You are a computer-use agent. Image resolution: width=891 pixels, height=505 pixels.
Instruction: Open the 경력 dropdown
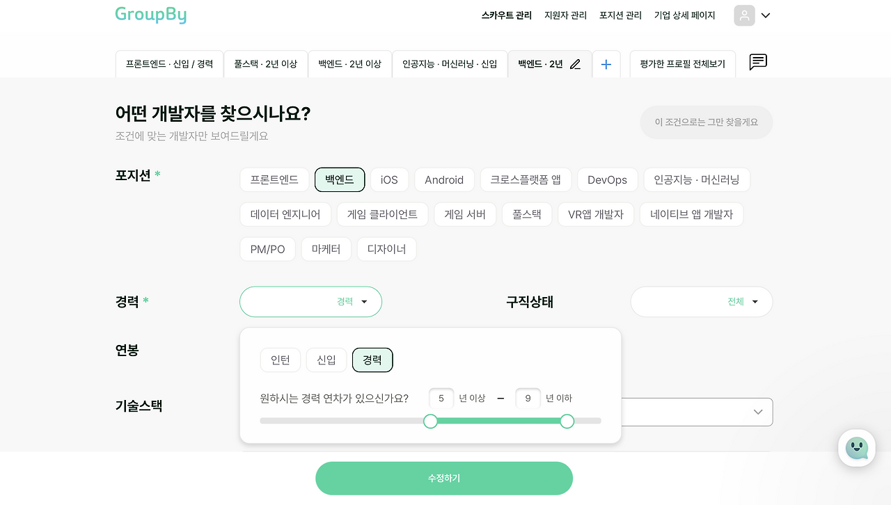(x=310, y=301)
